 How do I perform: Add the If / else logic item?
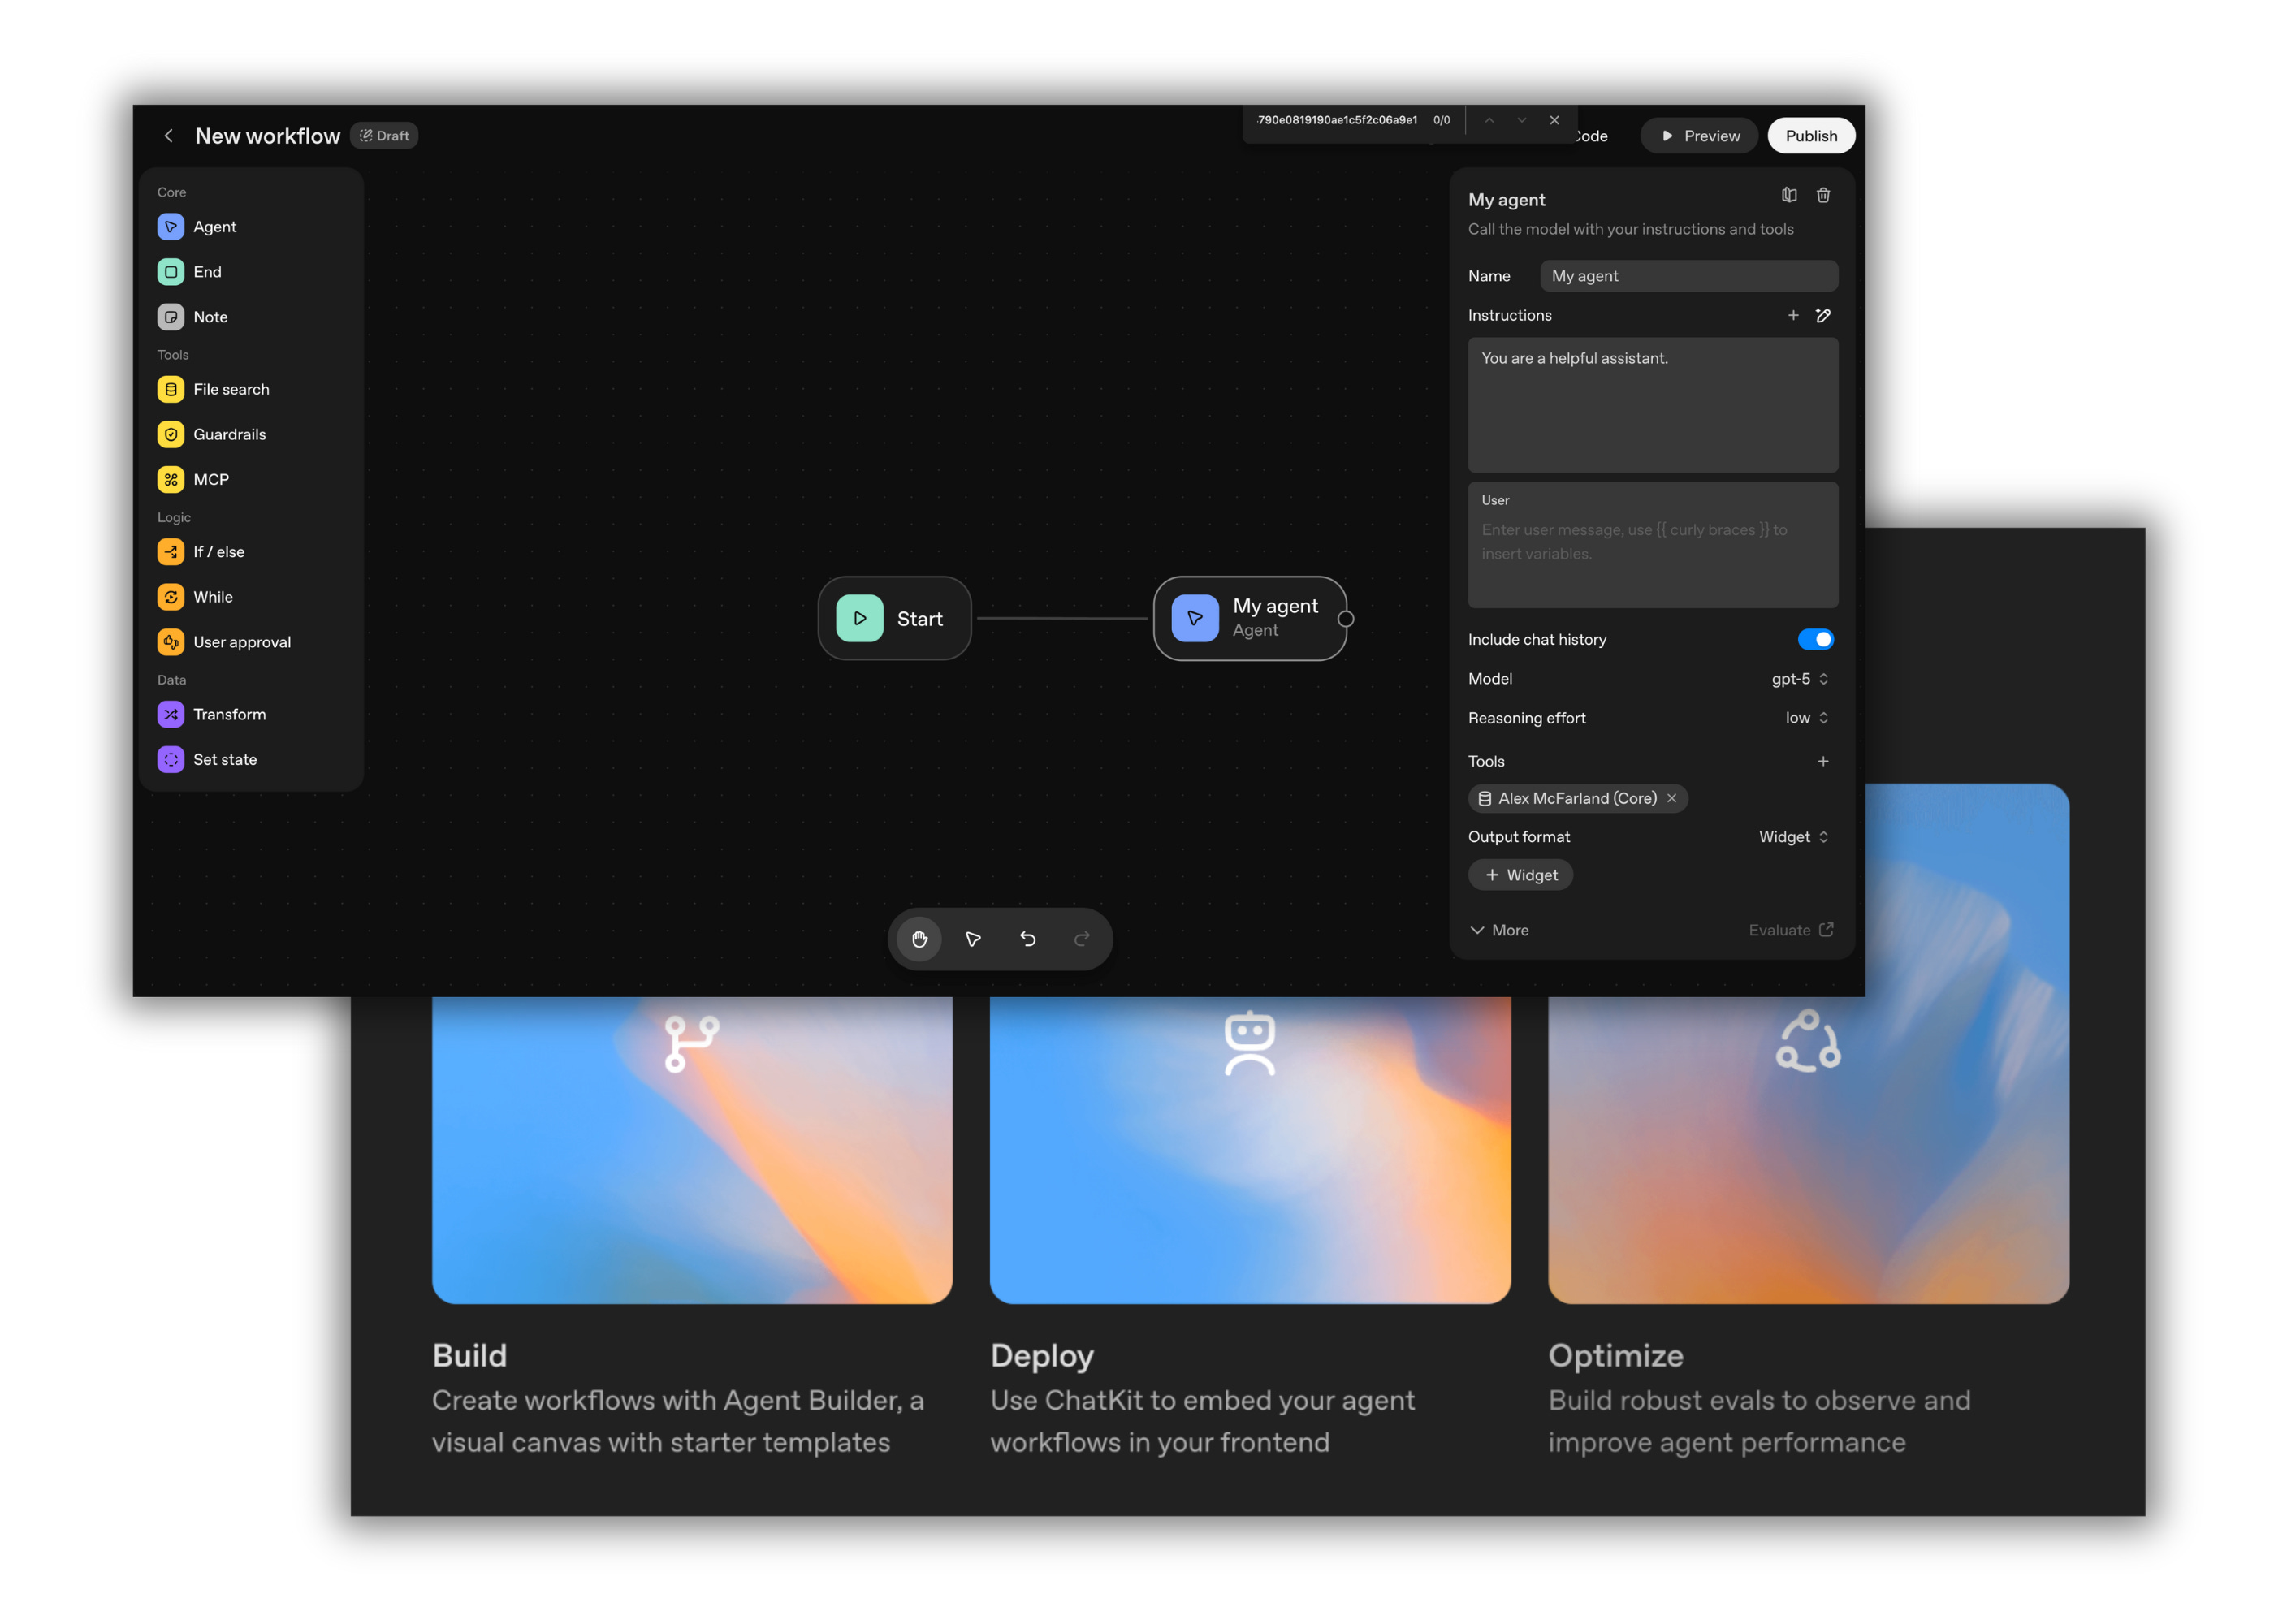point(218,552)
